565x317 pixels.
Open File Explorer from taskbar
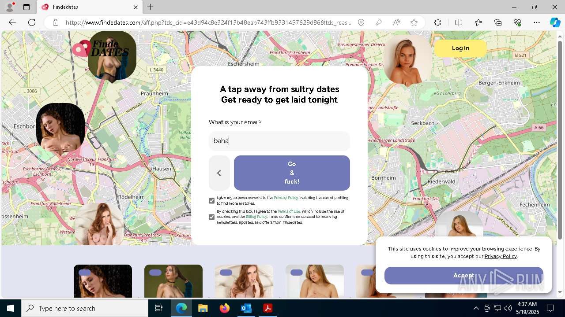click(203, 308)
